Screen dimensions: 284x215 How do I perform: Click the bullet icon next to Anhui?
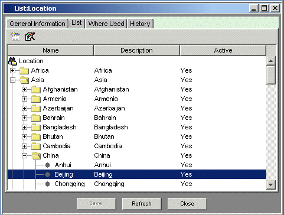[47, 165]
